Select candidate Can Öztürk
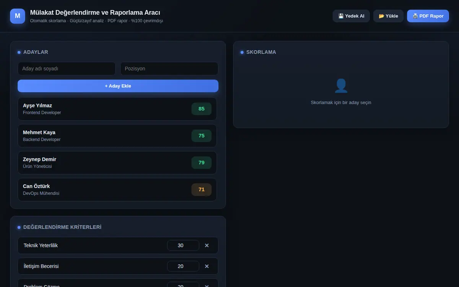This screenshot has height=287, width=459. (x=117, y=189)
